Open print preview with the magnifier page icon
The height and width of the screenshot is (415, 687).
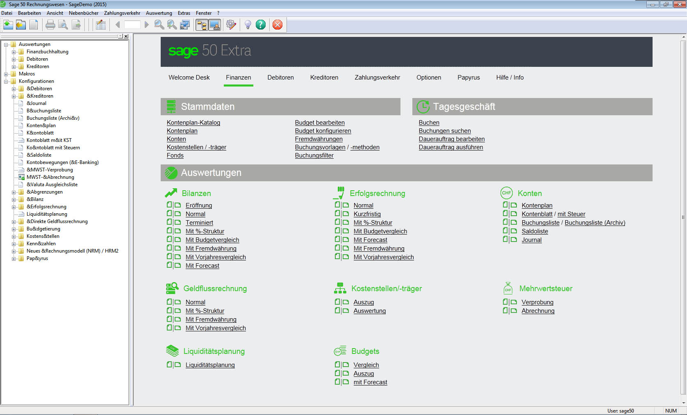coord(63,25)
